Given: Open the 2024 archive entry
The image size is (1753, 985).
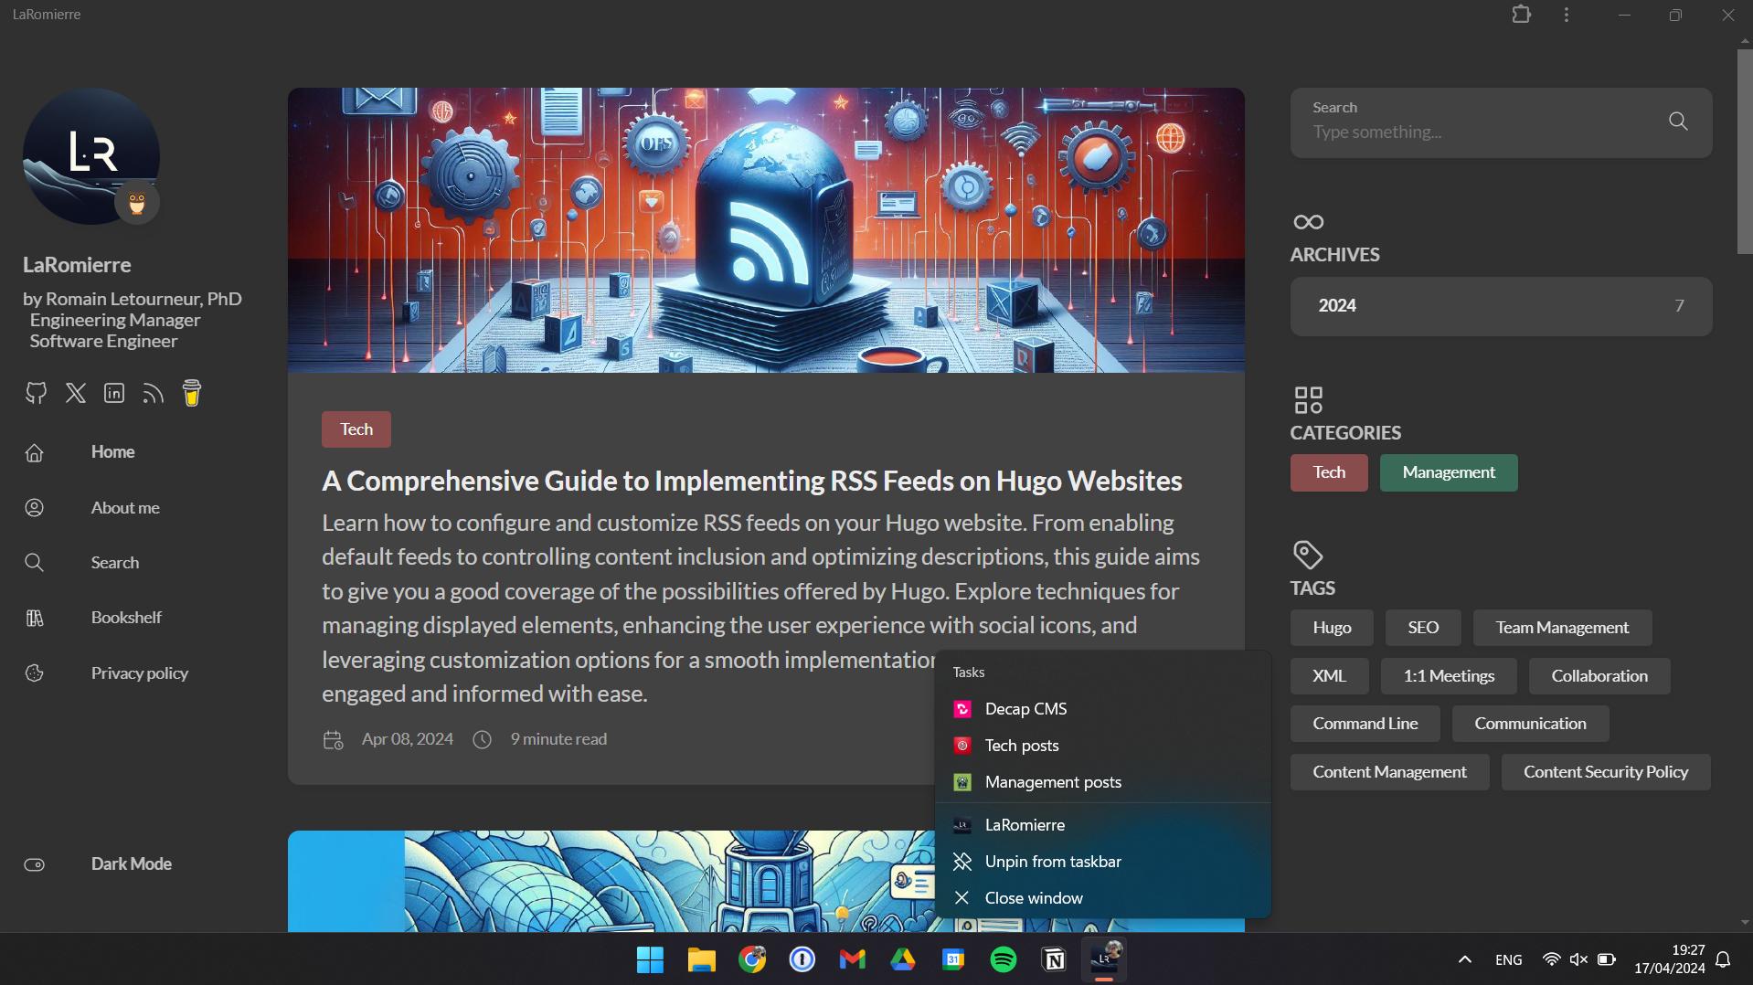Looking at the screenshot, I should (x=1501, y=306).
